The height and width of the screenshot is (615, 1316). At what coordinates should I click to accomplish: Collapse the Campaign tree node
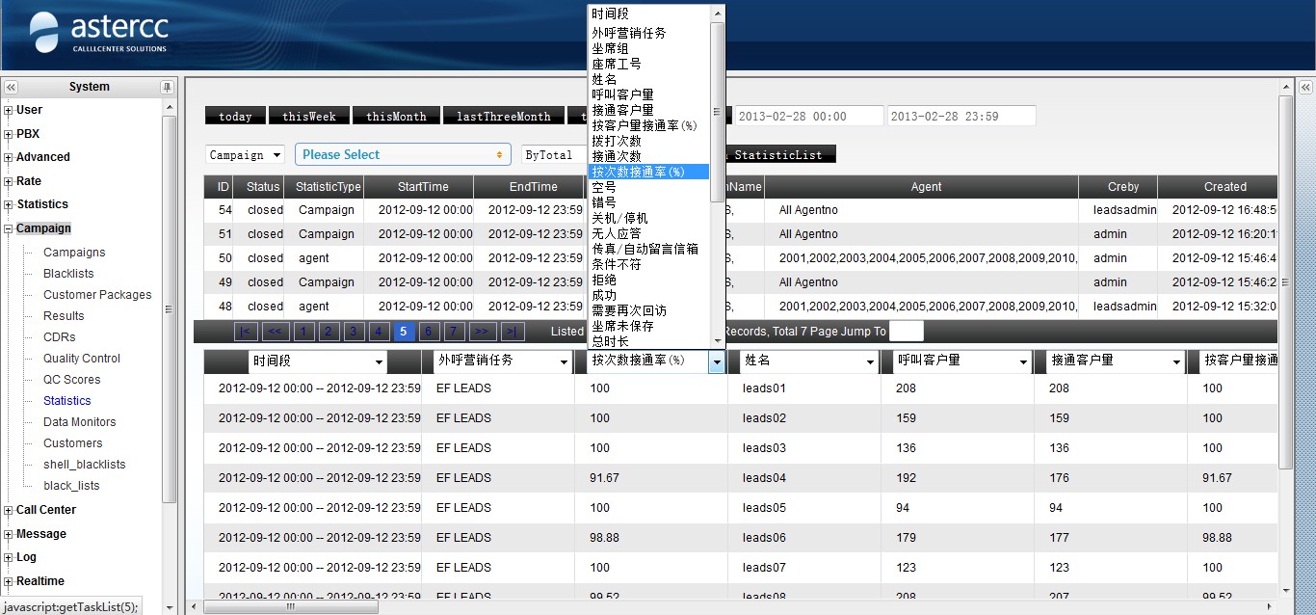click(x=9, y=229)
